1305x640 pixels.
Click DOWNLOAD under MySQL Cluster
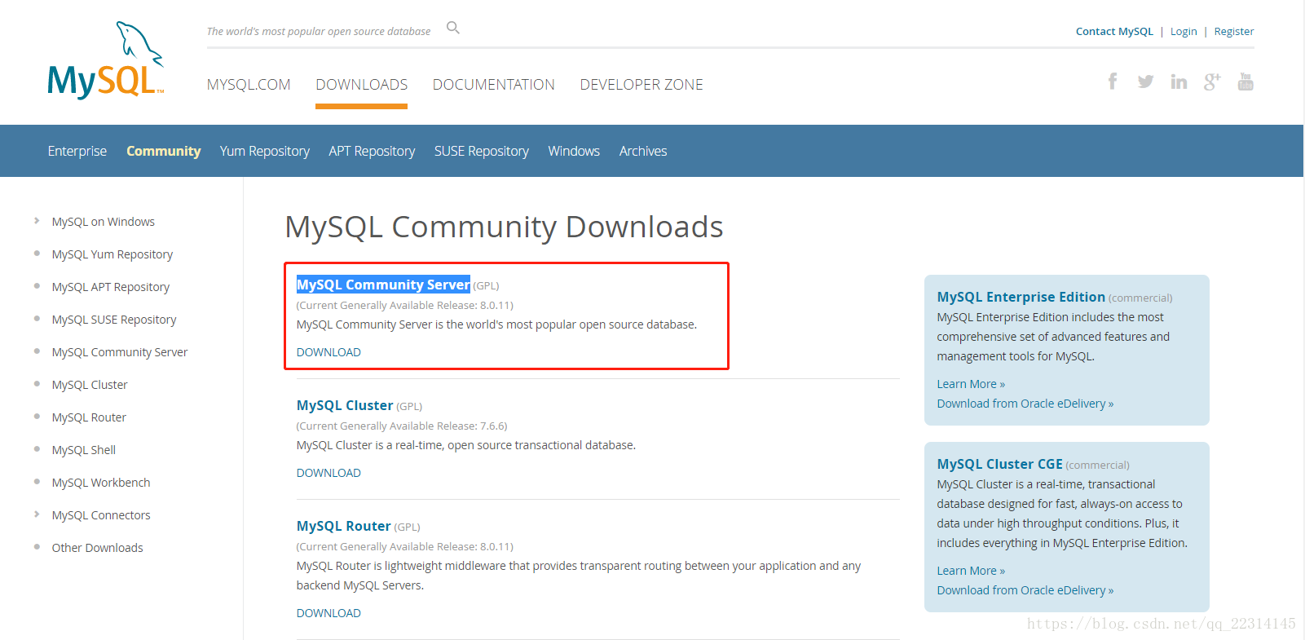(x=328, y=473)
